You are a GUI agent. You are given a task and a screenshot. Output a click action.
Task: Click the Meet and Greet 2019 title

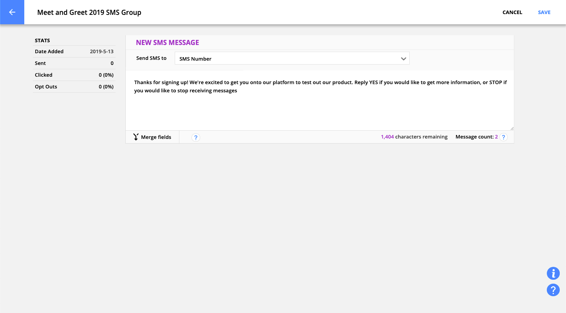click(x=89, y=13)
